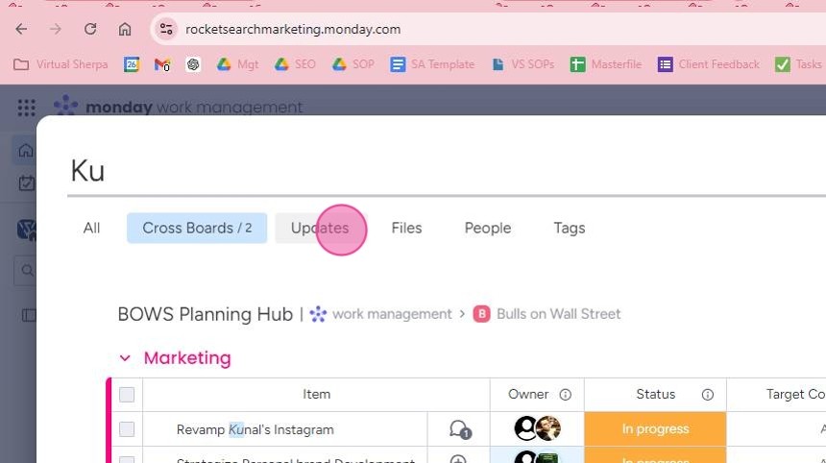
Task: Check the Revamp Kunal's Instagram row
Action: tap(127, 429)
